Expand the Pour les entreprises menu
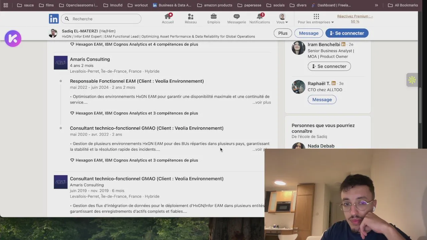The height and width of the screenshot is (240, 427). pyautogui.click(x=316, y=19)
